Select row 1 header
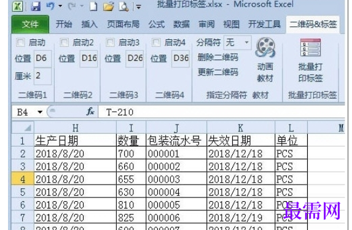352x230 pixels. click(23, 140)
